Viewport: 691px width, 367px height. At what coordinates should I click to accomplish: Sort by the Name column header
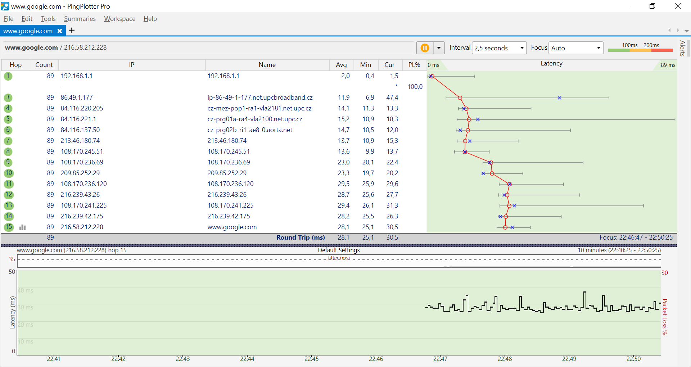tap(267, 65)
